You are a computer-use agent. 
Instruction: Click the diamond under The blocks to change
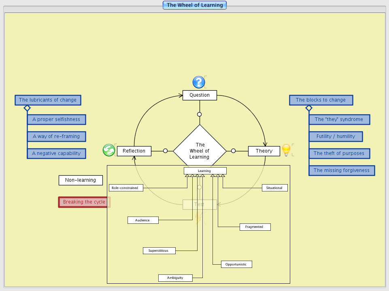309,108
